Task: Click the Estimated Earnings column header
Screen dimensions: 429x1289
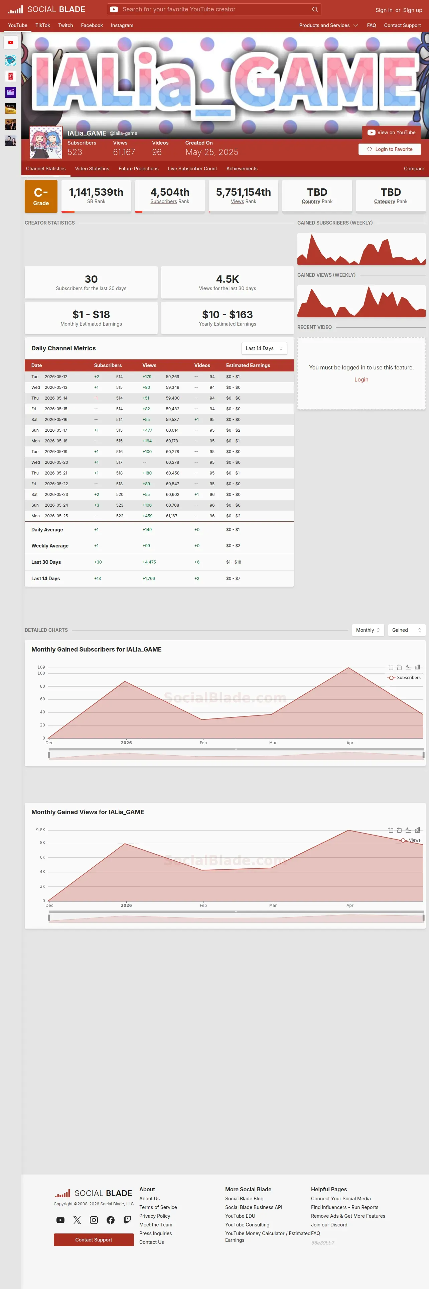Action: coord(248,365)
